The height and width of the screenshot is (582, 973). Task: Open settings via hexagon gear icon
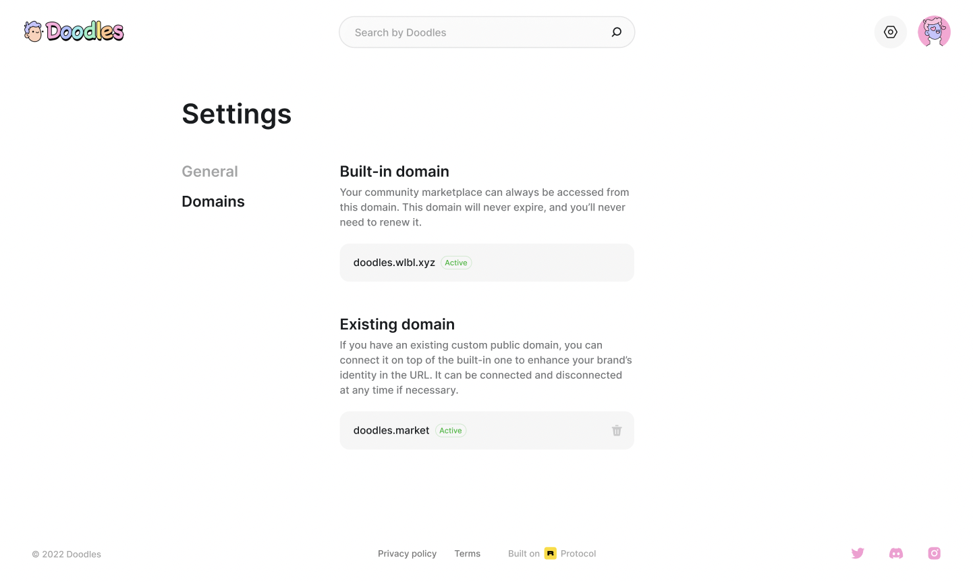(x=891, y=32)
